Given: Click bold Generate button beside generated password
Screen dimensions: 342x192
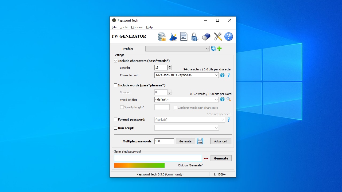Looking at the screenshot, I should click(x=221, y=158).
